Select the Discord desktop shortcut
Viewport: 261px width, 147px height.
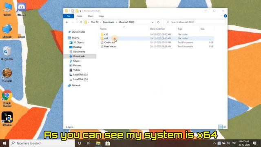coord(22,9)
